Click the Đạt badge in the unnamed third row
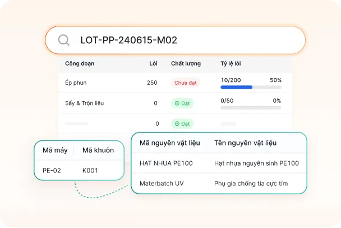Screen dimensions: 341x228 (182, 124)
